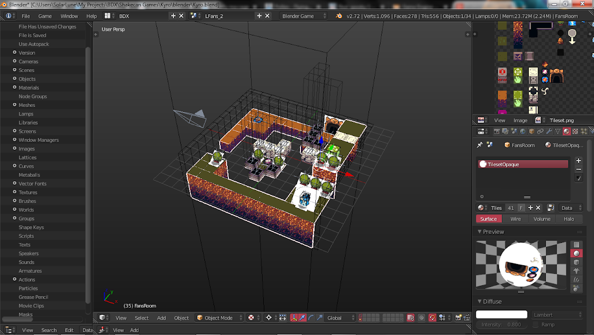Click the Materials entry in the outliner

29,87
